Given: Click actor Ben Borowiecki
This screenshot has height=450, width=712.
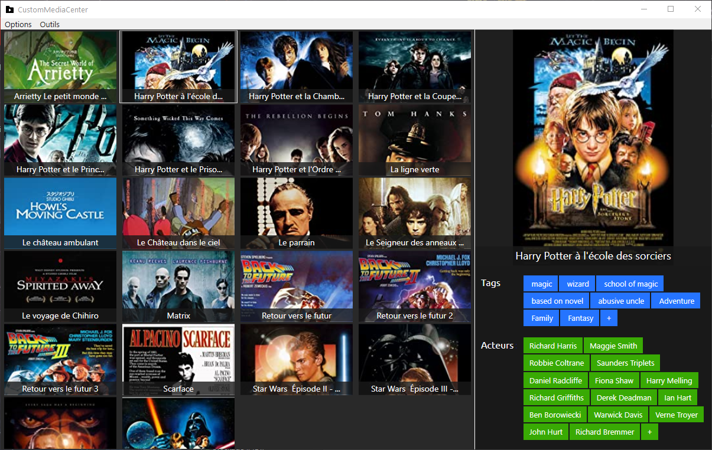Looking at the screenshot, I should coord(555,415).
